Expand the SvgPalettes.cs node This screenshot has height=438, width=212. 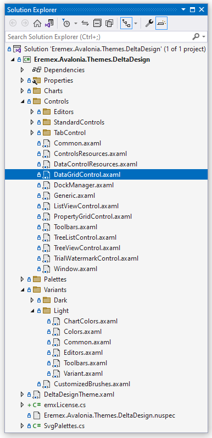tap(23, 426)
